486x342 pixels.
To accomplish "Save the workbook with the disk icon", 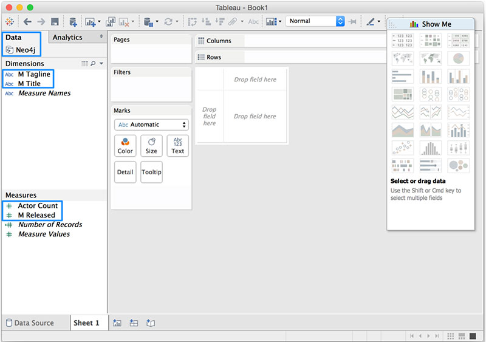I will (55, 21).
